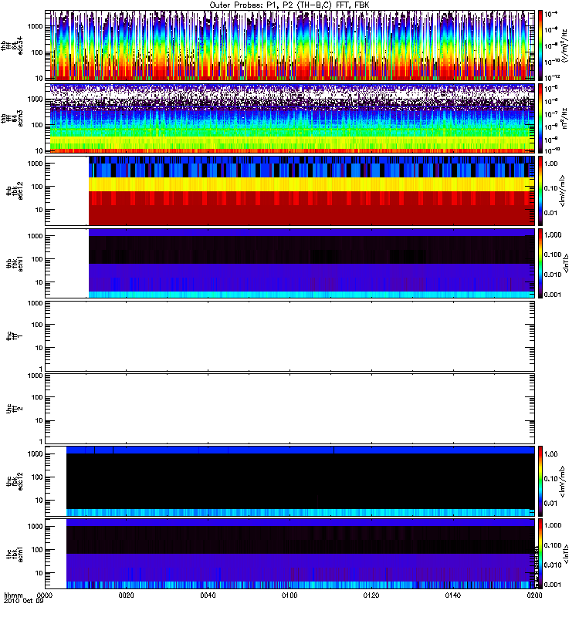Click the 10⁻¹⁰ bottom label of scm3 color bar
Viewport: 579px width, 617px height.
[x=552, y=150]
